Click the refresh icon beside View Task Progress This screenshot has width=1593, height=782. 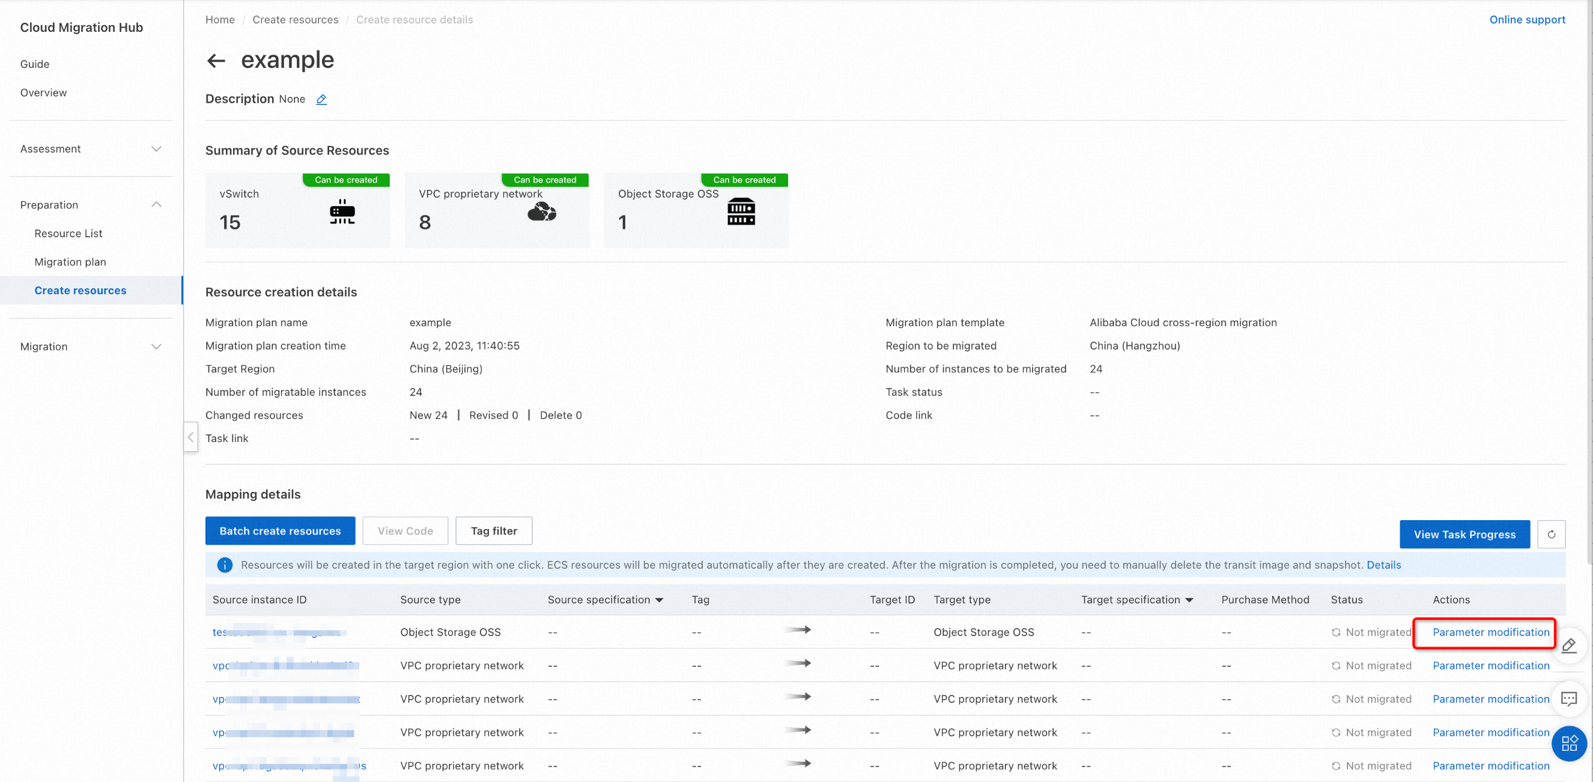[1551, 534]
